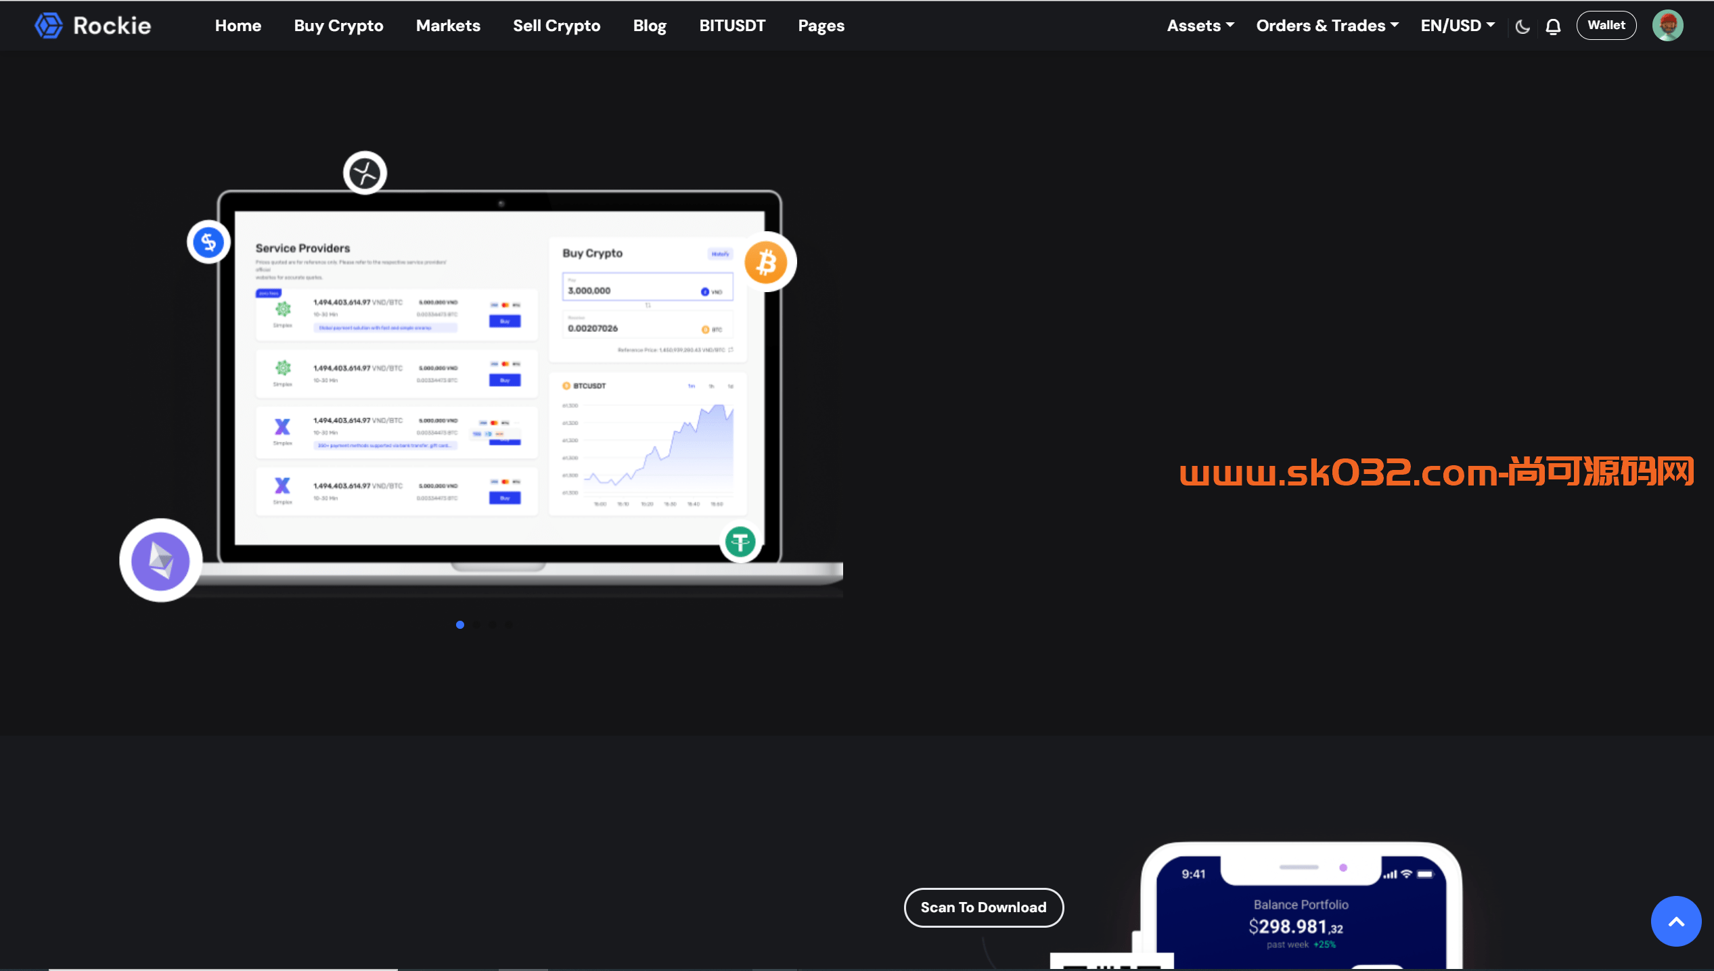
Task: Click the user profile avatar icon
Action: [x=1668, y=25]
